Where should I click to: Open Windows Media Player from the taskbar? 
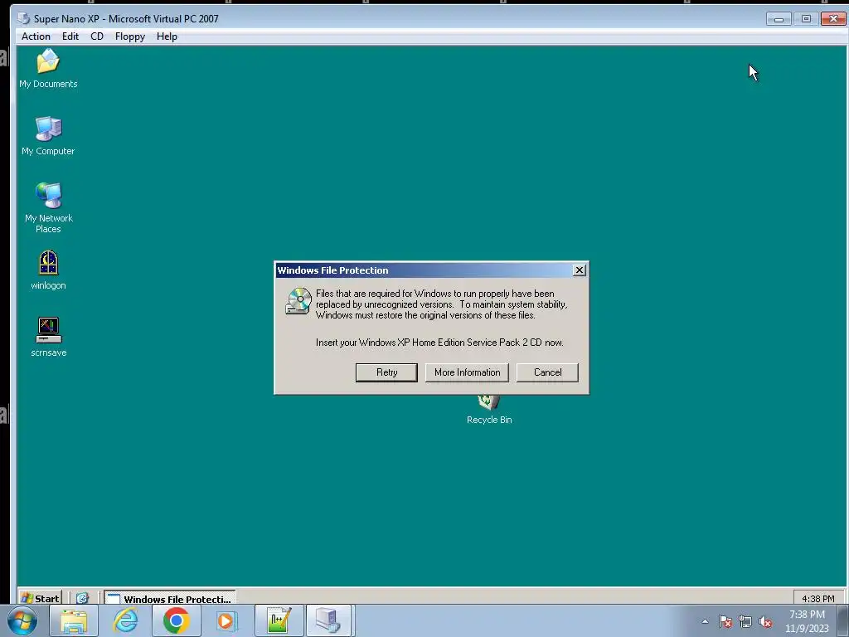click(227, 620)
